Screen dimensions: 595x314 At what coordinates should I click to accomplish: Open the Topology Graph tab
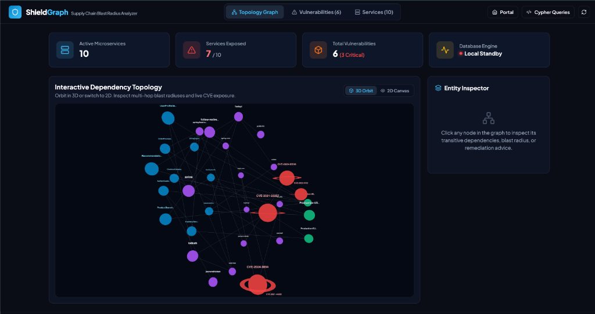pyautogui.click(x=255, y=12)
